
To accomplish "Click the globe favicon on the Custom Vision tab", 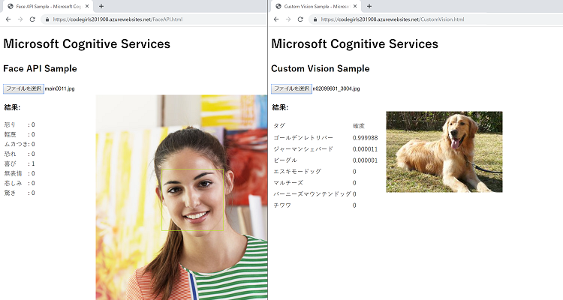I will [x=278, y=6].
